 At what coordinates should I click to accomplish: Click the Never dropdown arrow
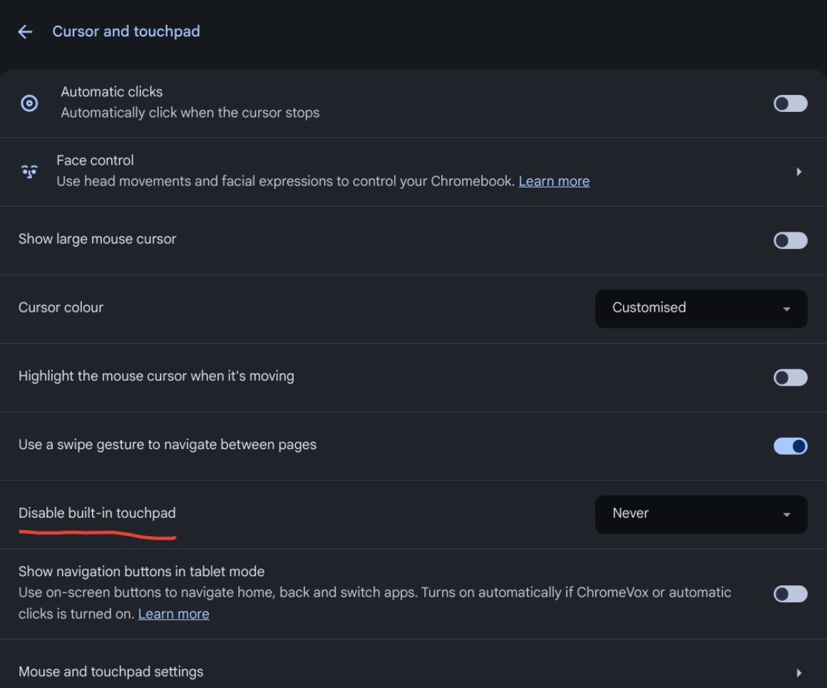pos(786,515)
